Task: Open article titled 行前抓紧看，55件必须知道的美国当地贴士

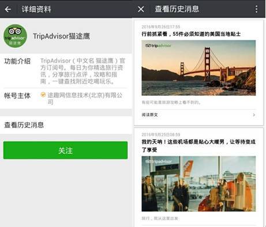Action: (191, 34)
